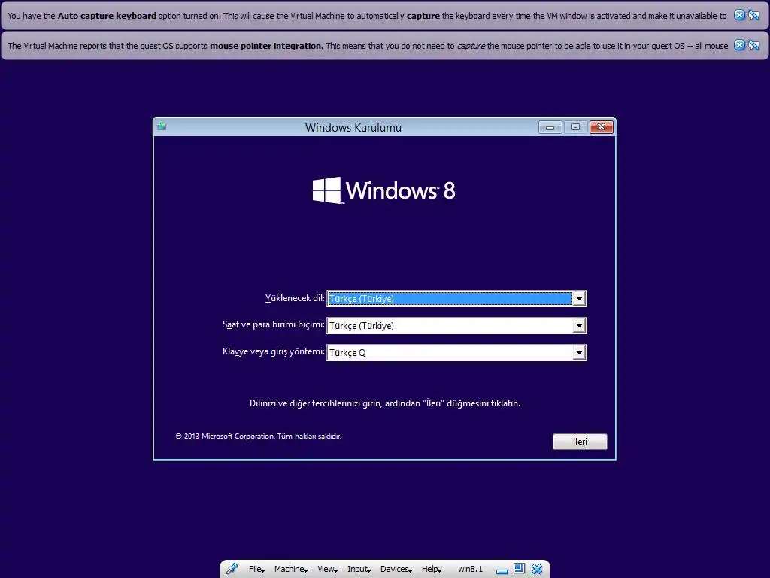Screen dimensions: 770x578
Task: Click the İleri button
Action: [x=580, y=441]
